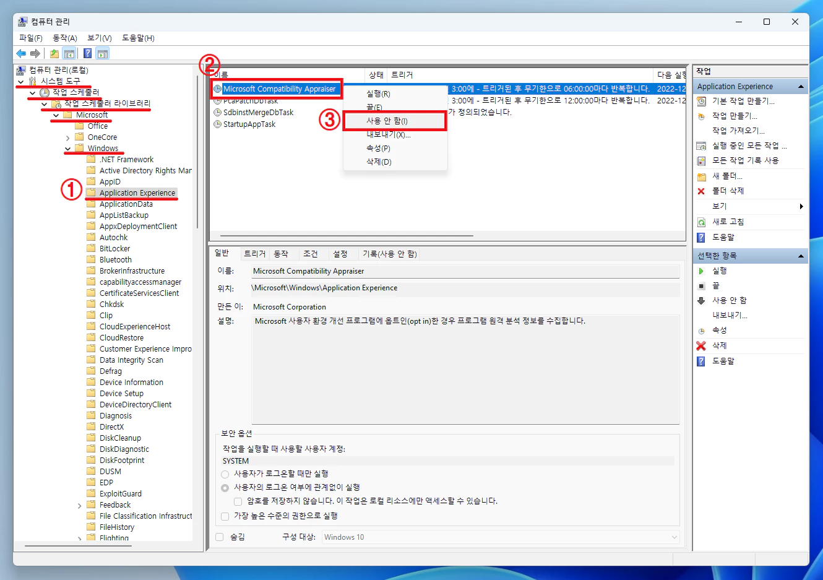Toggle the Action pane toolbar icon
Image resolution: width=823 pixels, height=580 pixels.
103,53
